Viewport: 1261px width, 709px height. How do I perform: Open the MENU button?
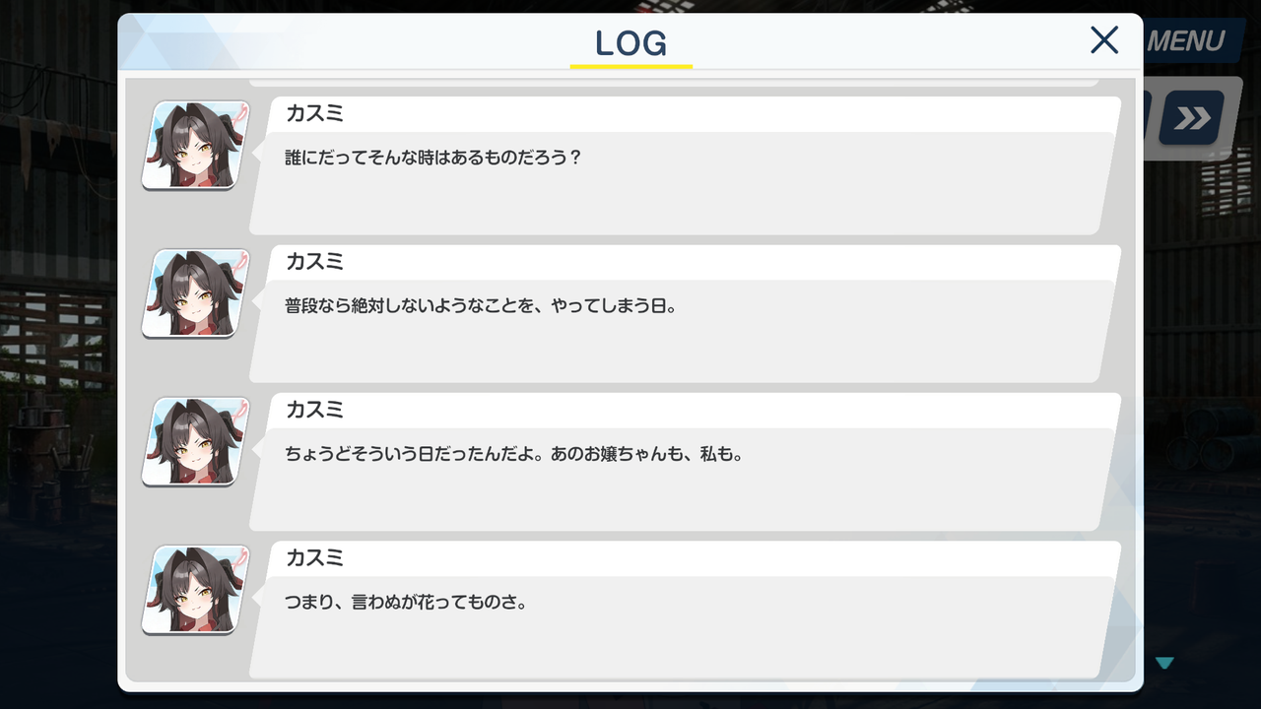[1186, 40]
